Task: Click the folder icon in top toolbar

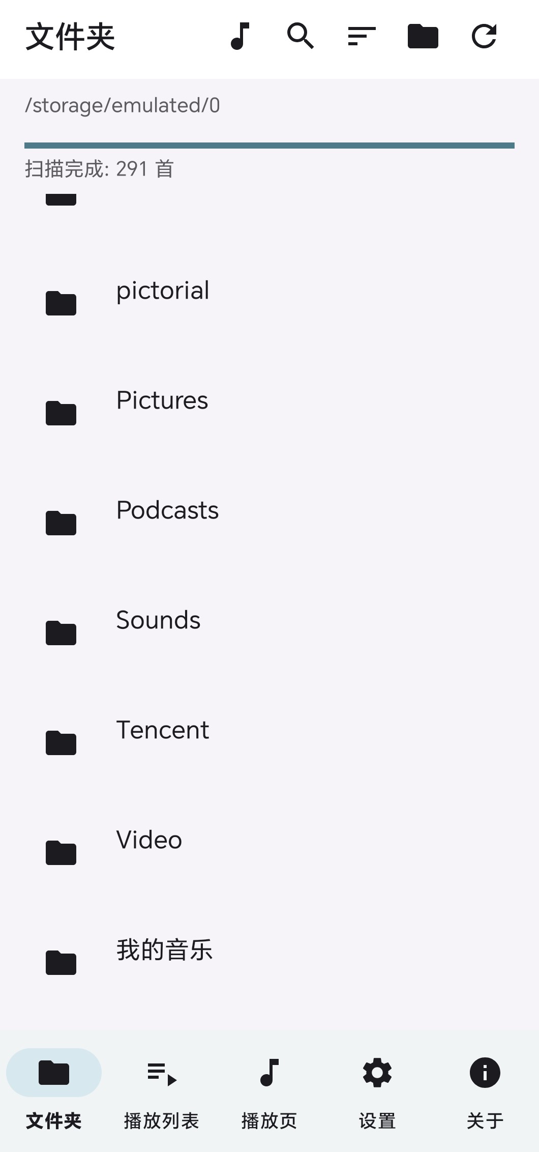Action: tap(423, 37)
